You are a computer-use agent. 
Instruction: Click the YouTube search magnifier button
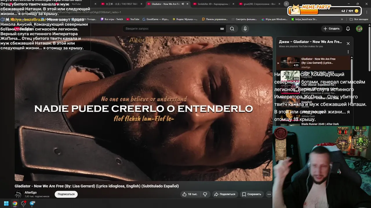(x=232, y=29)
